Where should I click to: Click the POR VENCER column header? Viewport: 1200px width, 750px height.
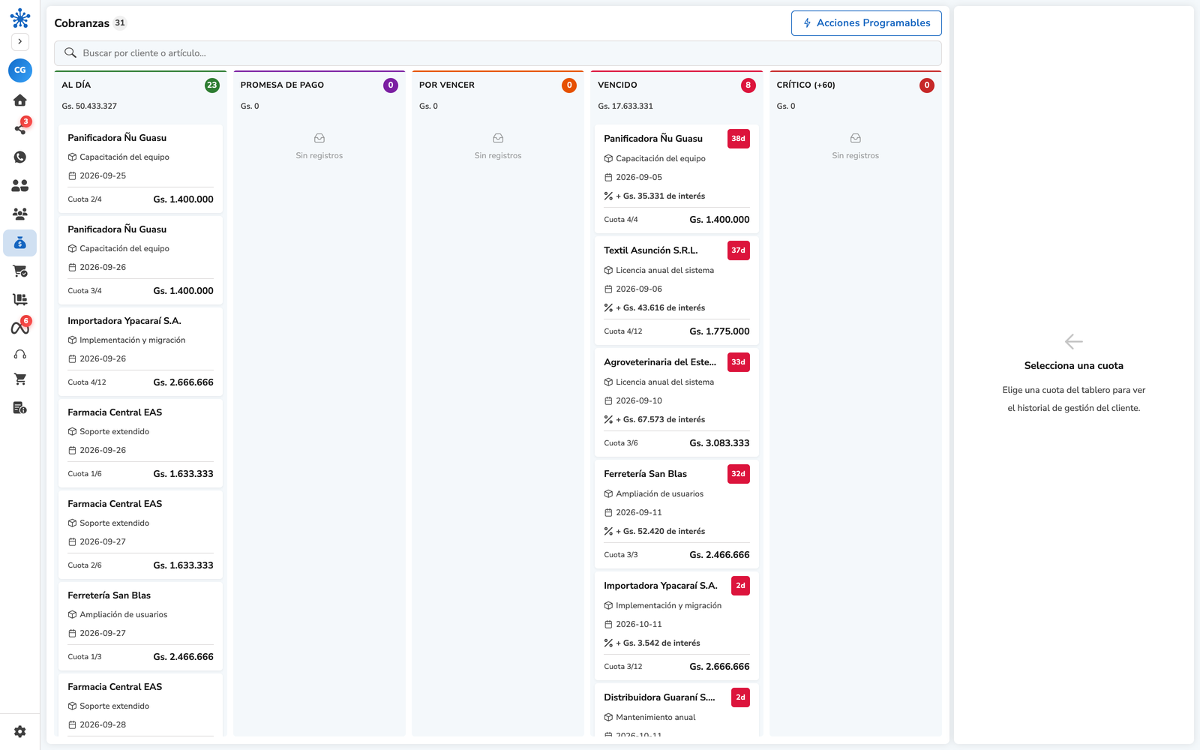pos(447,85)
